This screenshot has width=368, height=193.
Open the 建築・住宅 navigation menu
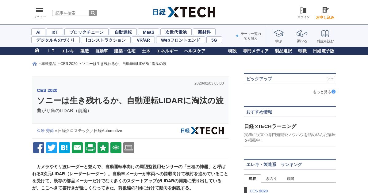tap(125, 51)
